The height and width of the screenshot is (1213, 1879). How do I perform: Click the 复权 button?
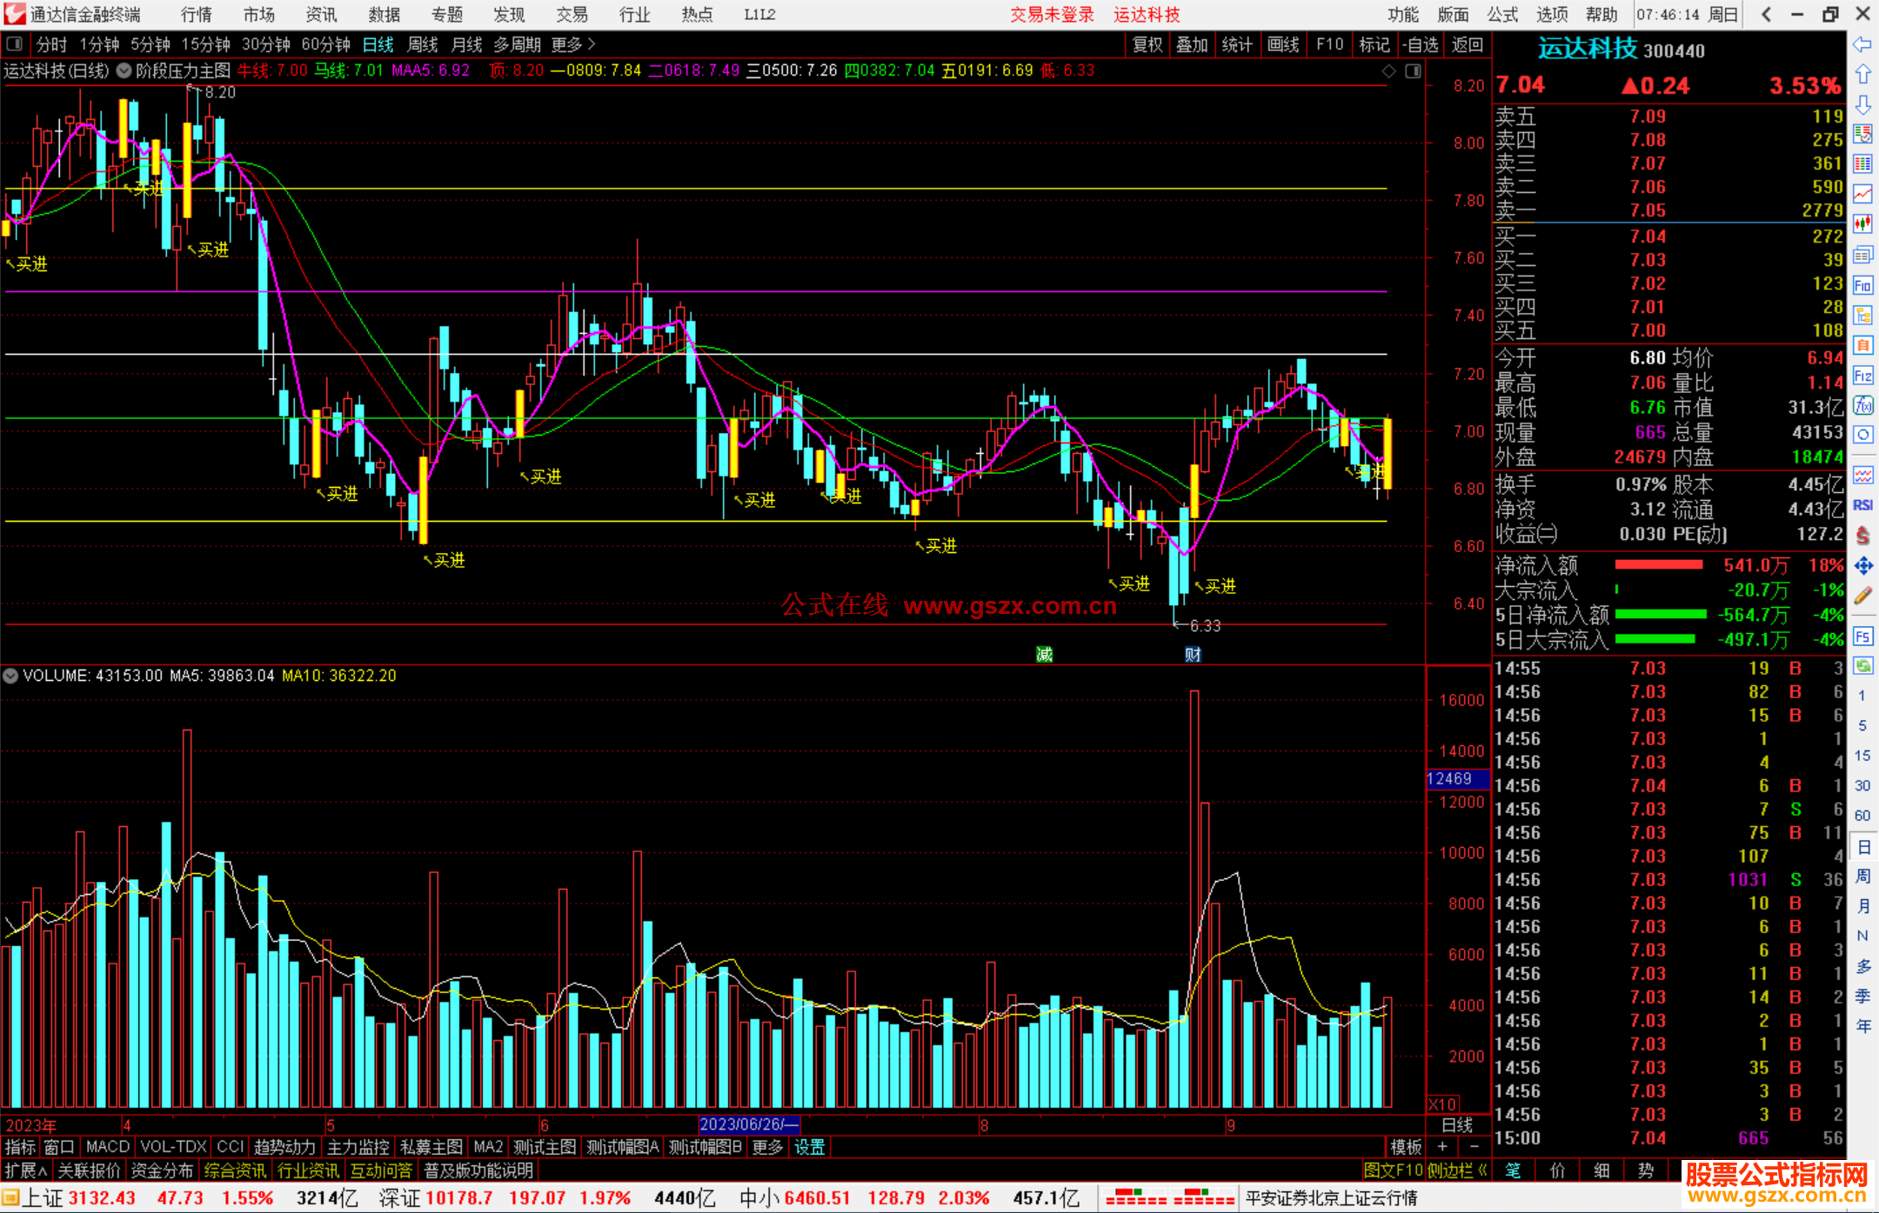tap(1147, 44)
